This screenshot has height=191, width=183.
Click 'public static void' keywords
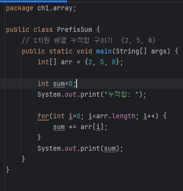point(57,52)
